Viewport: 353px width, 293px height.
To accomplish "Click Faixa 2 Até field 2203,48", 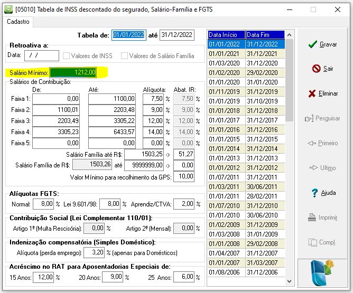I will click(x=112, y=110).
